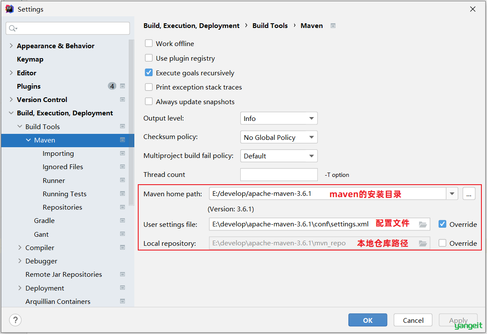Screen dimensions: 487x334
Task: Open the Importing settings page
Action: pyautogui.click(x=58, y=154)
